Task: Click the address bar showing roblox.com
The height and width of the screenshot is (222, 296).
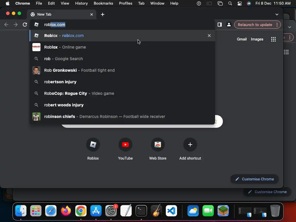Action: 122,25
